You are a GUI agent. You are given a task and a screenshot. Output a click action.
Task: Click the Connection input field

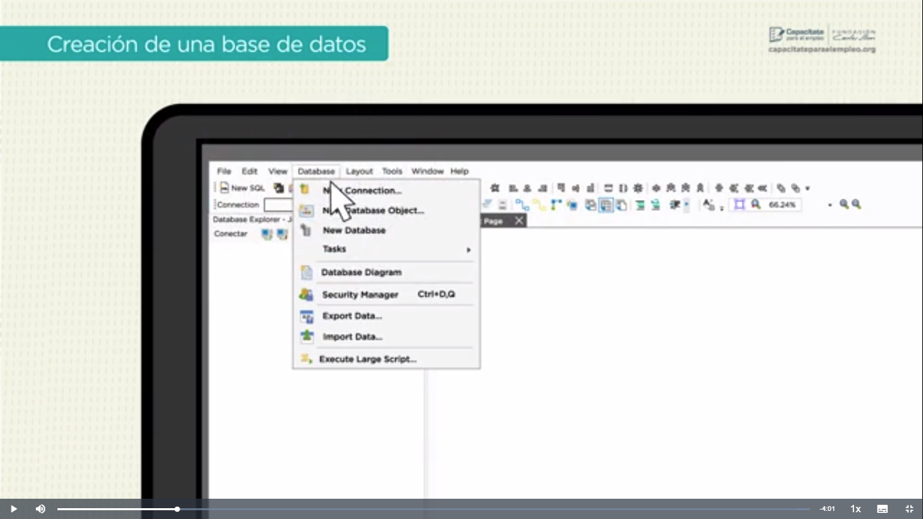(x=278, y=205)
